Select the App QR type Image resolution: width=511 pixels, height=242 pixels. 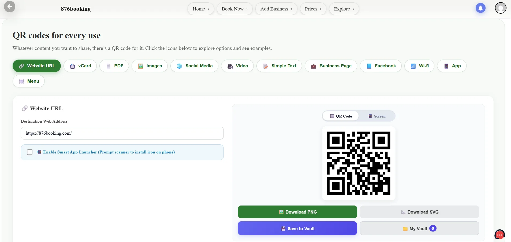coord(452,66)
